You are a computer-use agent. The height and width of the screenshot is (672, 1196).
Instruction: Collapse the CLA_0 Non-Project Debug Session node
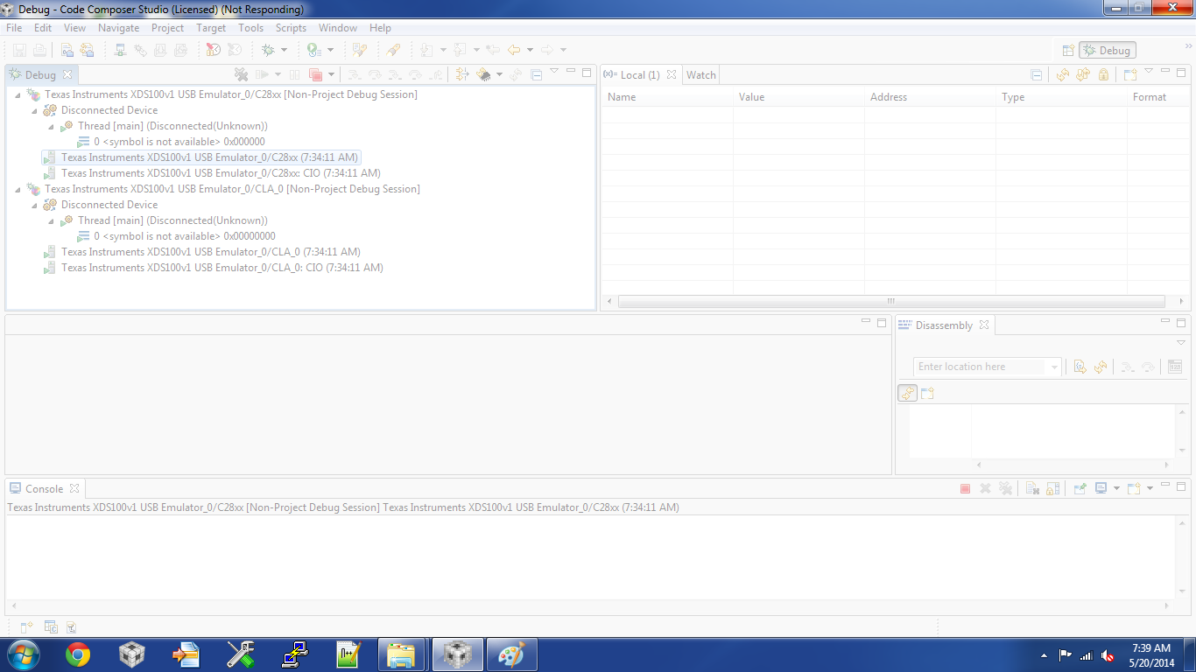tap(19, 189)
